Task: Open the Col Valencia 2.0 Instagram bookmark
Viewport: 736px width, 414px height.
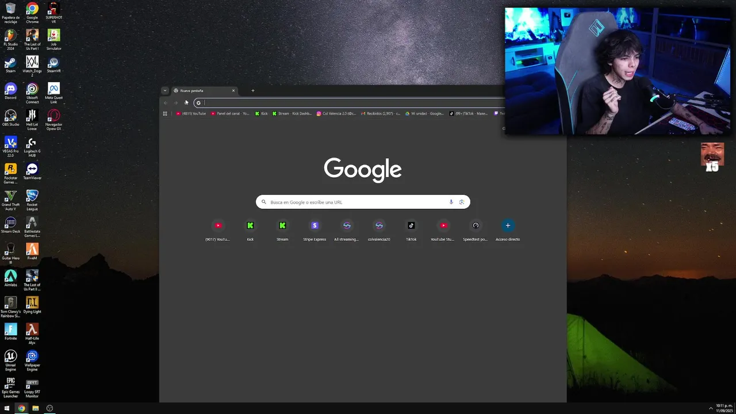Action: click(336, 113)
